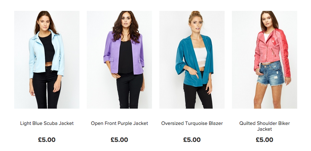Viewport: 311px width, 151px height.
Task: Click the £5.00 price under Turquoise Blazer
Action: click(192, 140)
